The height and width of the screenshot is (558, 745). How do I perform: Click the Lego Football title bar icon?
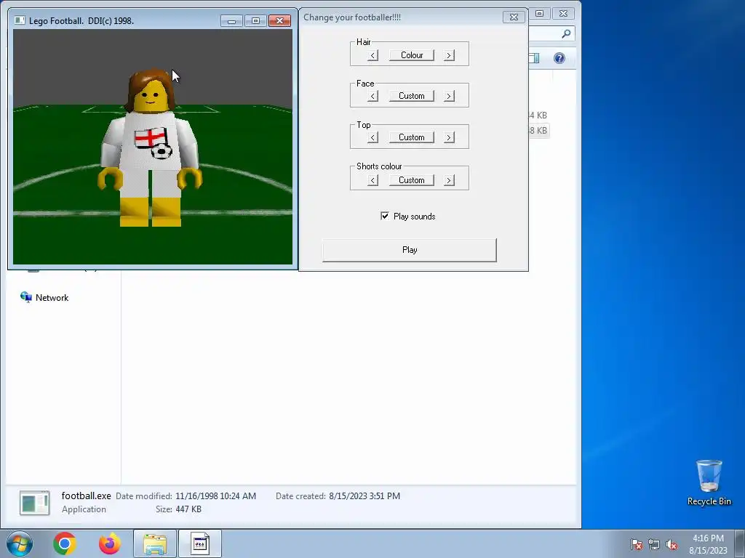pyautogui.click(x=20, y=20)
